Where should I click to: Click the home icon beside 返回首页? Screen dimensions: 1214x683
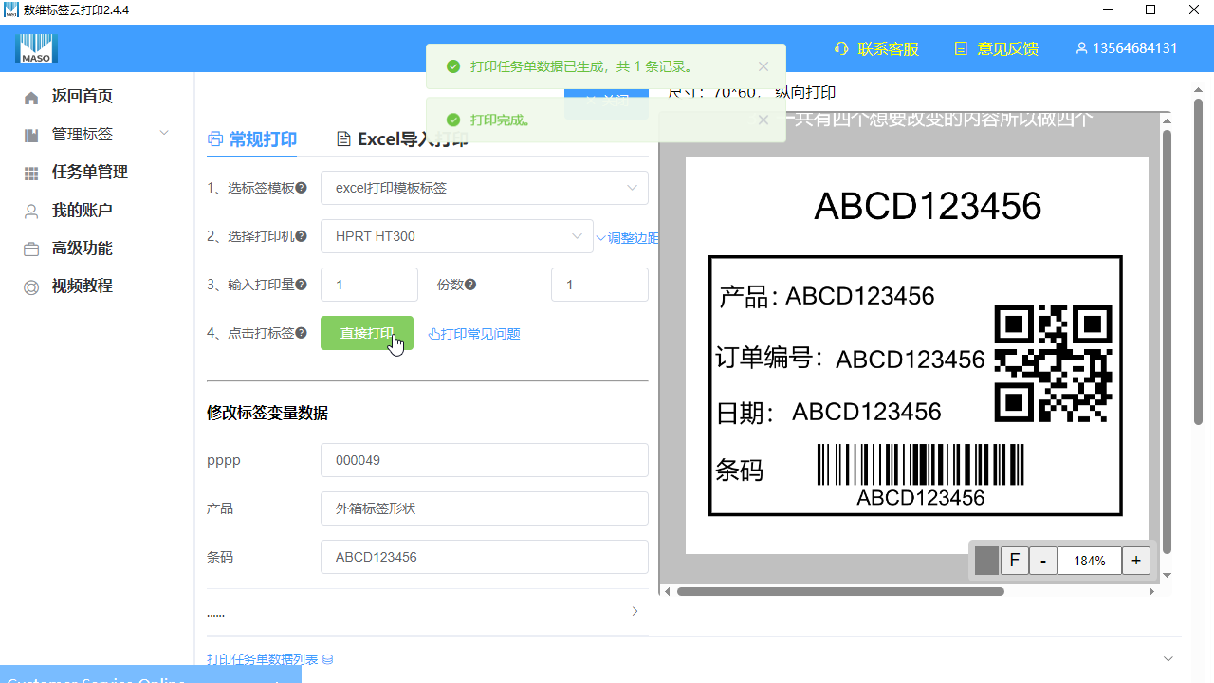pos(28,96)
